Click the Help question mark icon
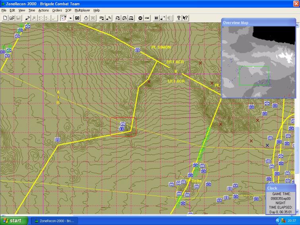 tap(178, 18)
